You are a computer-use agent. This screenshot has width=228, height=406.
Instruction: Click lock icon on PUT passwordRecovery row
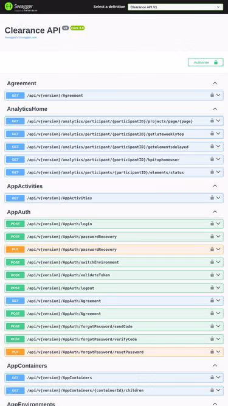pyautogui.click(x=212, y=249)
